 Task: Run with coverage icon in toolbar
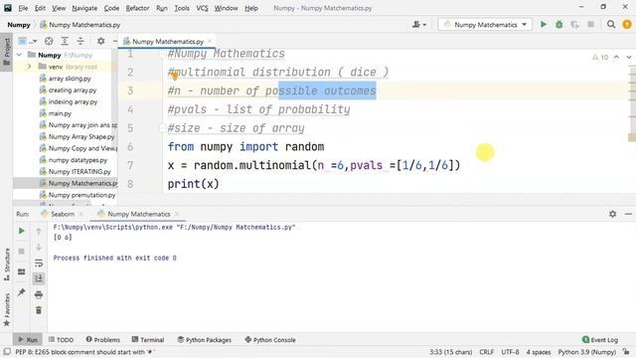point(574,25)
